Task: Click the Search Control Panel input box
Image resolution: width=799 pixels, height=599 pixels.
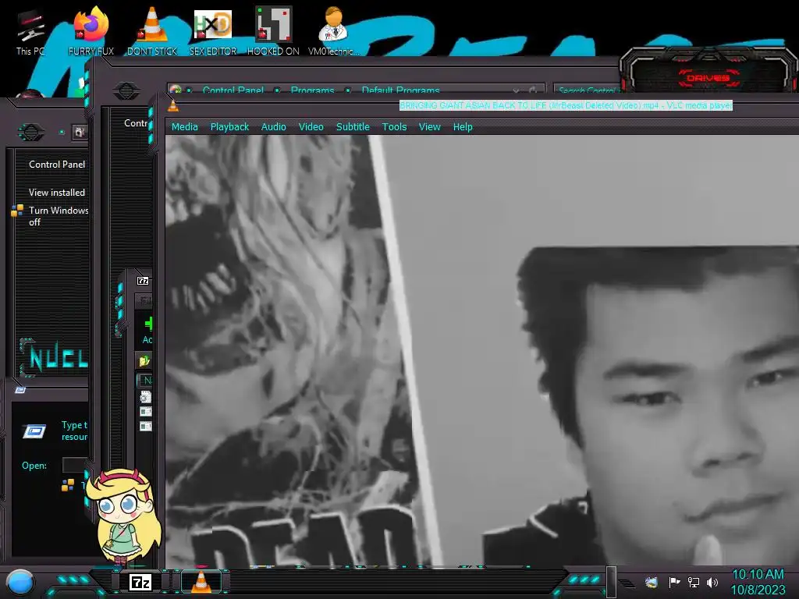Action: click(587, 90)
